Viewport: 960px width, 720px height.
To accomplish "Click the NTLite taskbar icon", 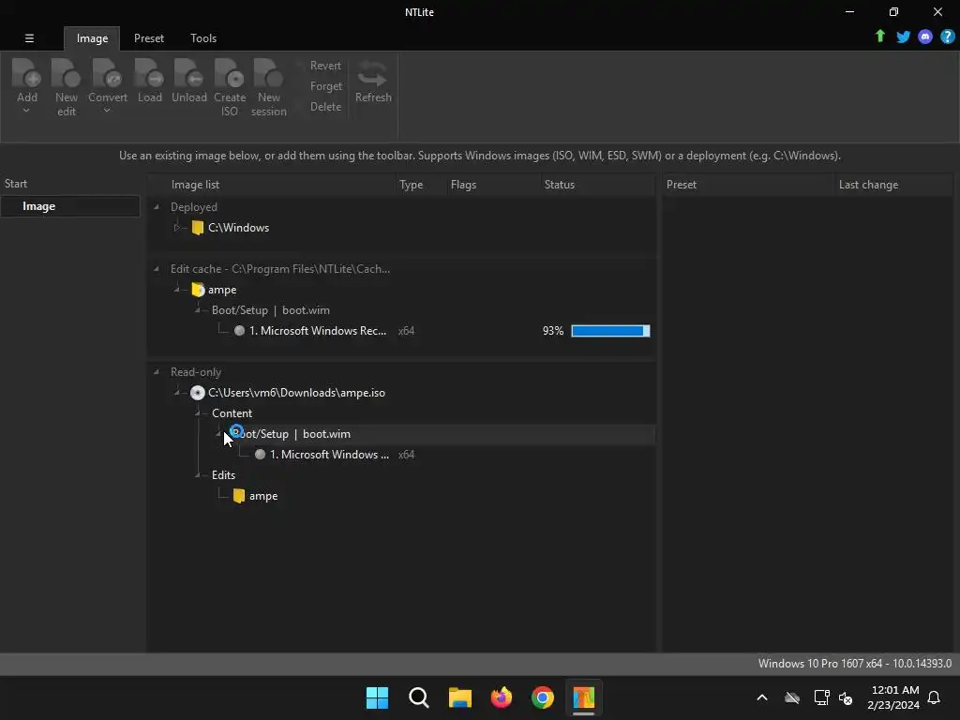I will click(583, 697).
